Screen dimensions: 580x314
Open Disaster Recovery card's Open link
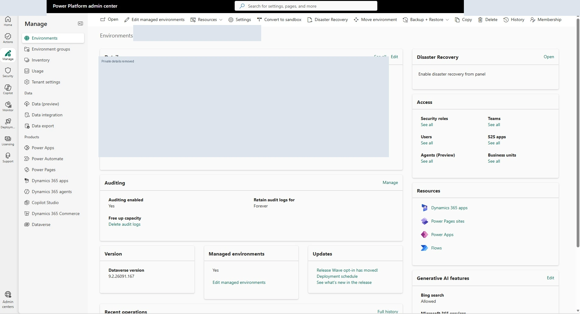tap(549, 57)
